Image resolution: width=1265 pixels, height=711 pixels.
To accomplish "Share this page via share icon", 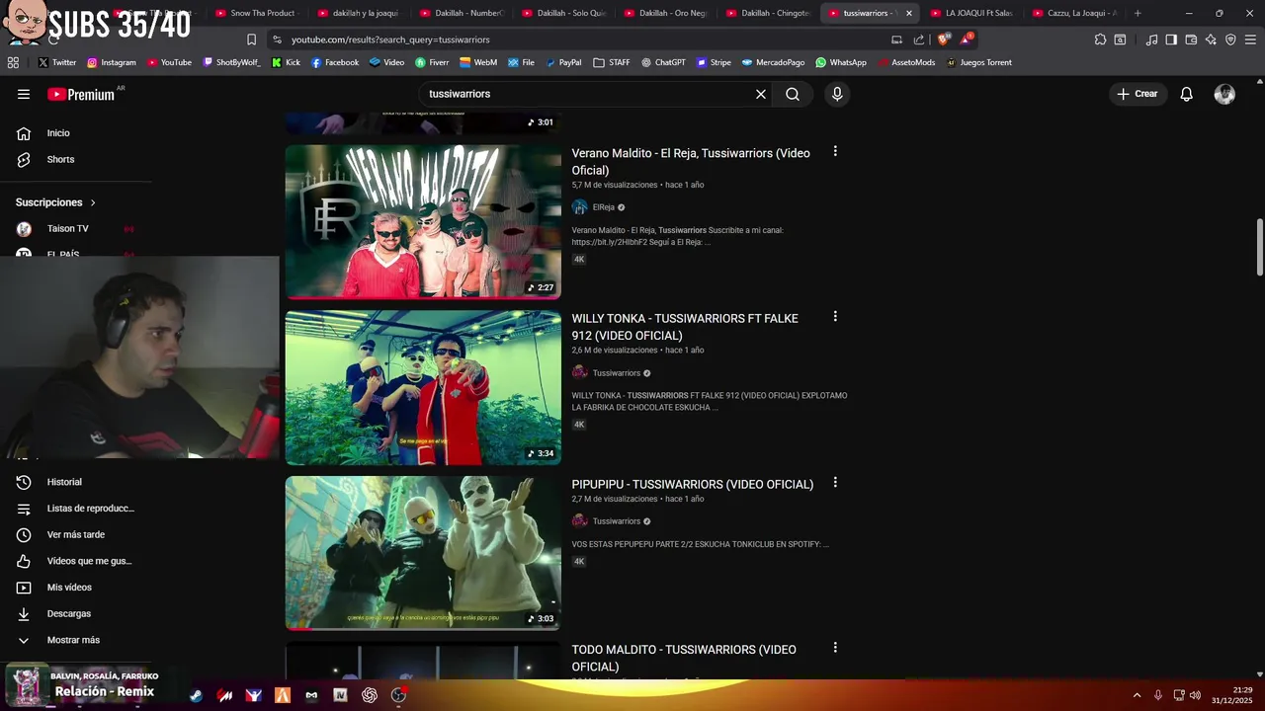I will pos(919,39).
